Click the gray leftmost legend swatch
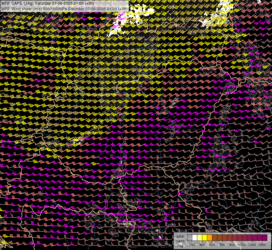Screen dimensions: 272x250 pyautogui.click(x=189, y=238)
